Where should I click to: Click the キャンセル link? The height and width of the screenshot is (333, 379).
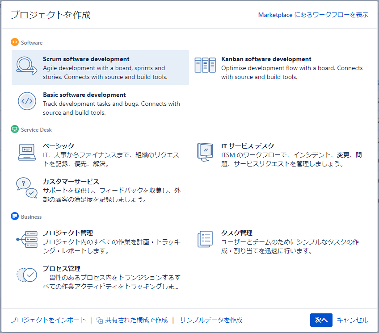click(353, 320)
